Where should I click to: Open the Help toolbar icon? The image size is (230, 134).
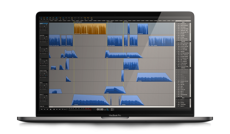pos(92,18)
